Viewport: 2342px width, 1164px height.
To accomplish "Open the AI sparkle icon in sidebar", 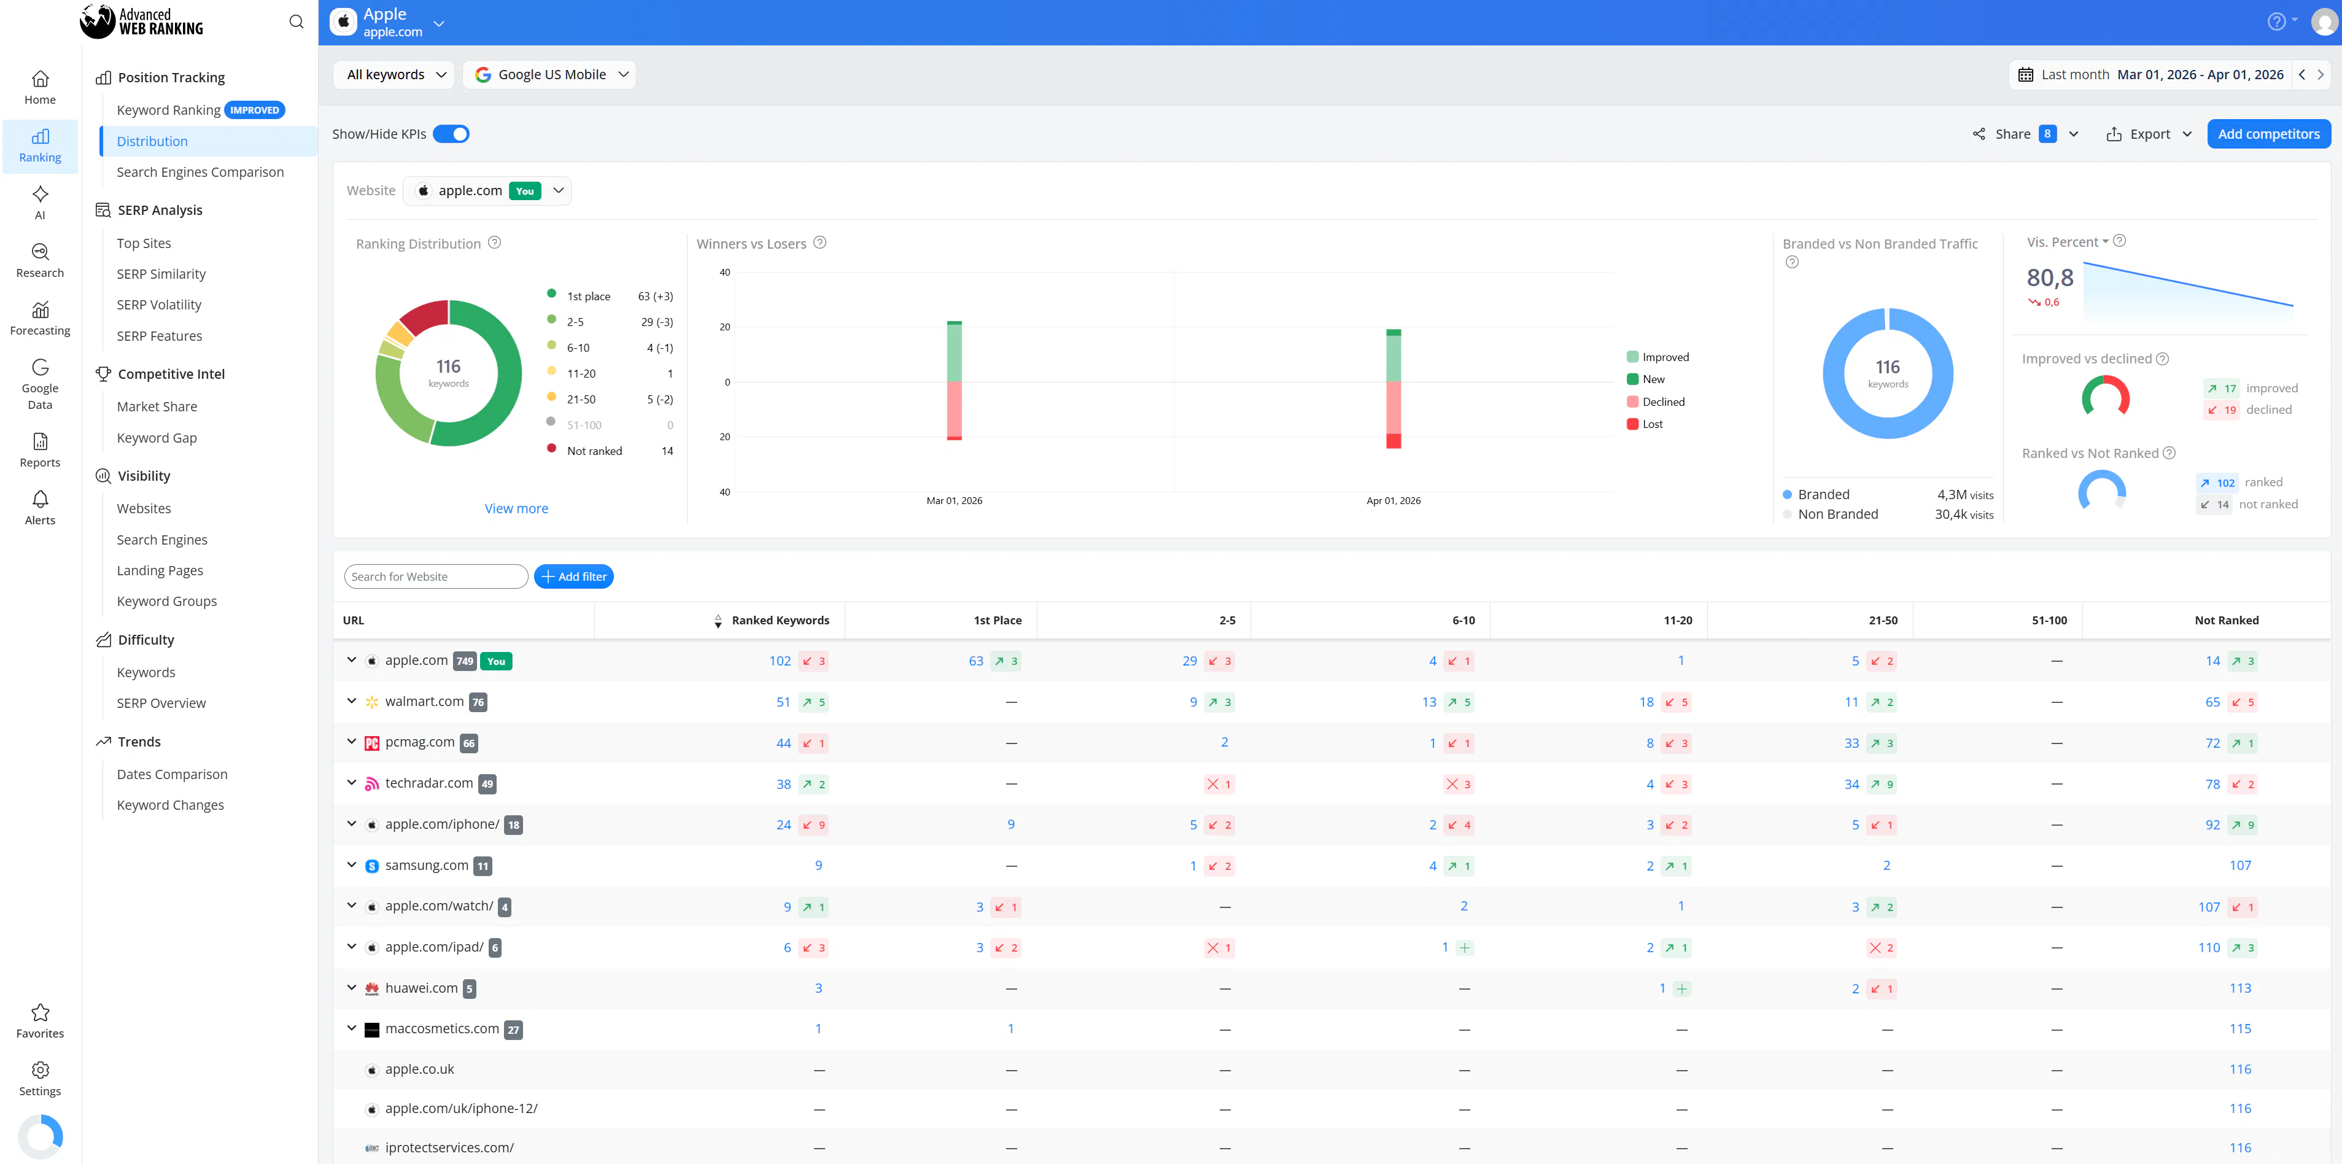I will (x=40, y=203).
